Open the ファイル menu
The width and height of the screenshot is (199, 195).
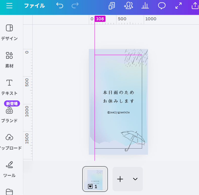coord(35,6)
